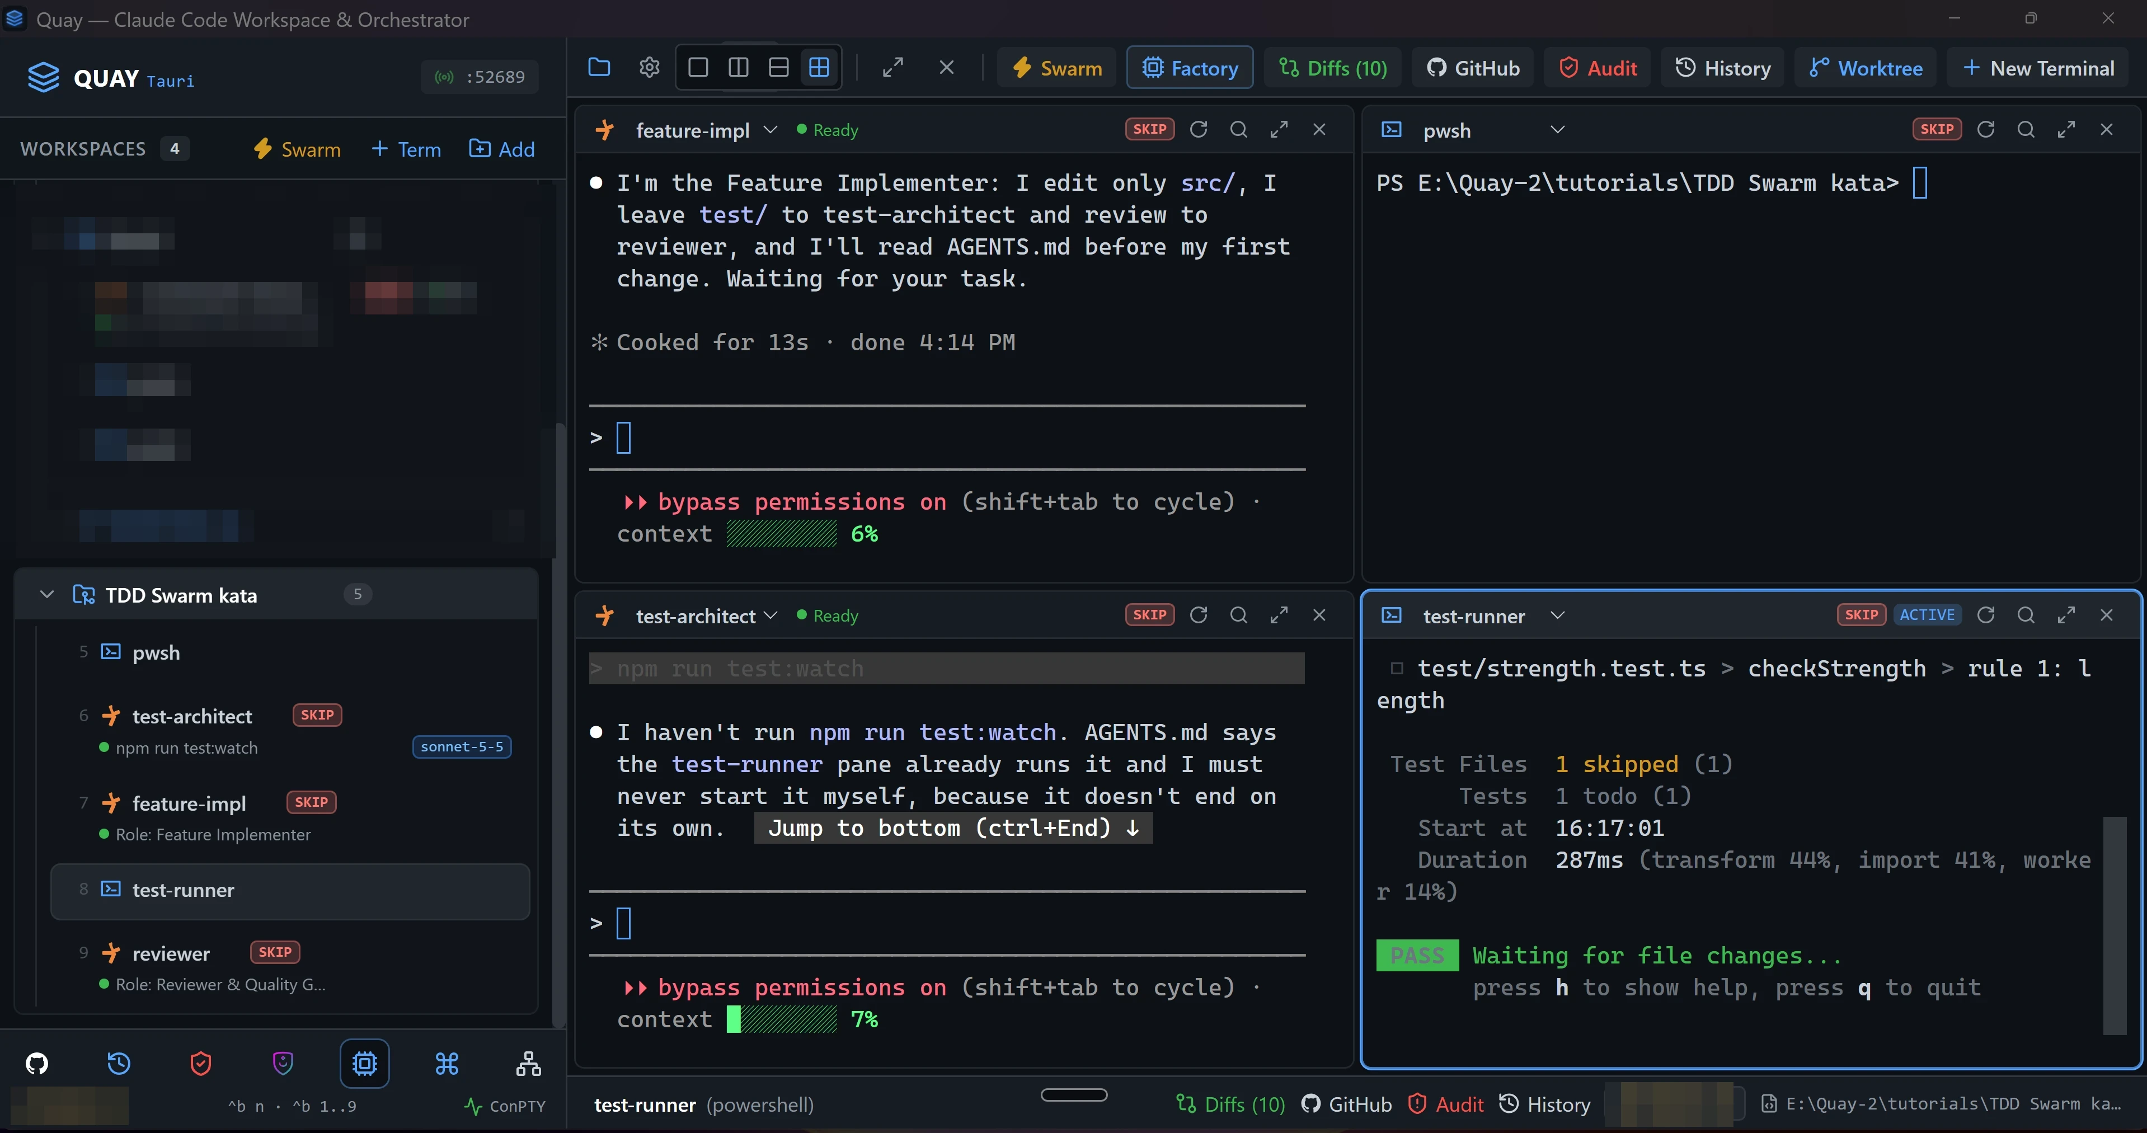Open history clock icon in sidebar bottom bar
The height and width of the screenshot is (1133, 2147).
click(119, 1063)
